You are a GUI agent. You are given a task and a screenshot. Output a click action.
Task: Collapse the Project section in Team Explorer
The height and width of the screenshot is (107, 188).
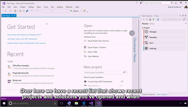[x=143, y=28]
